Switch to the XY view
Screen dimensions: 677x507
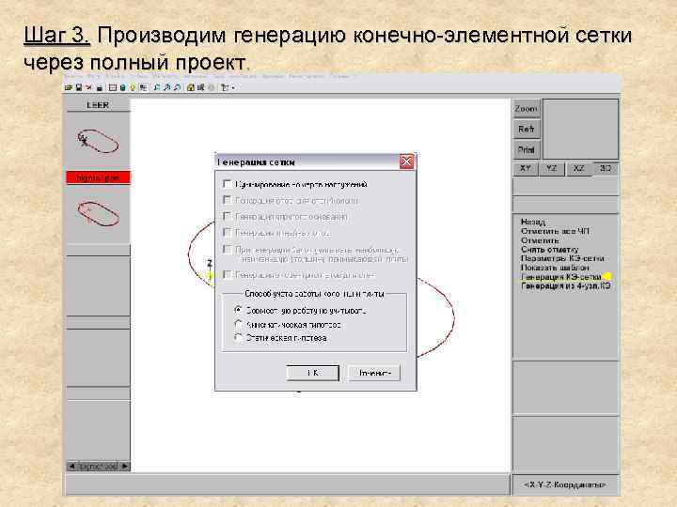[526, 168]
